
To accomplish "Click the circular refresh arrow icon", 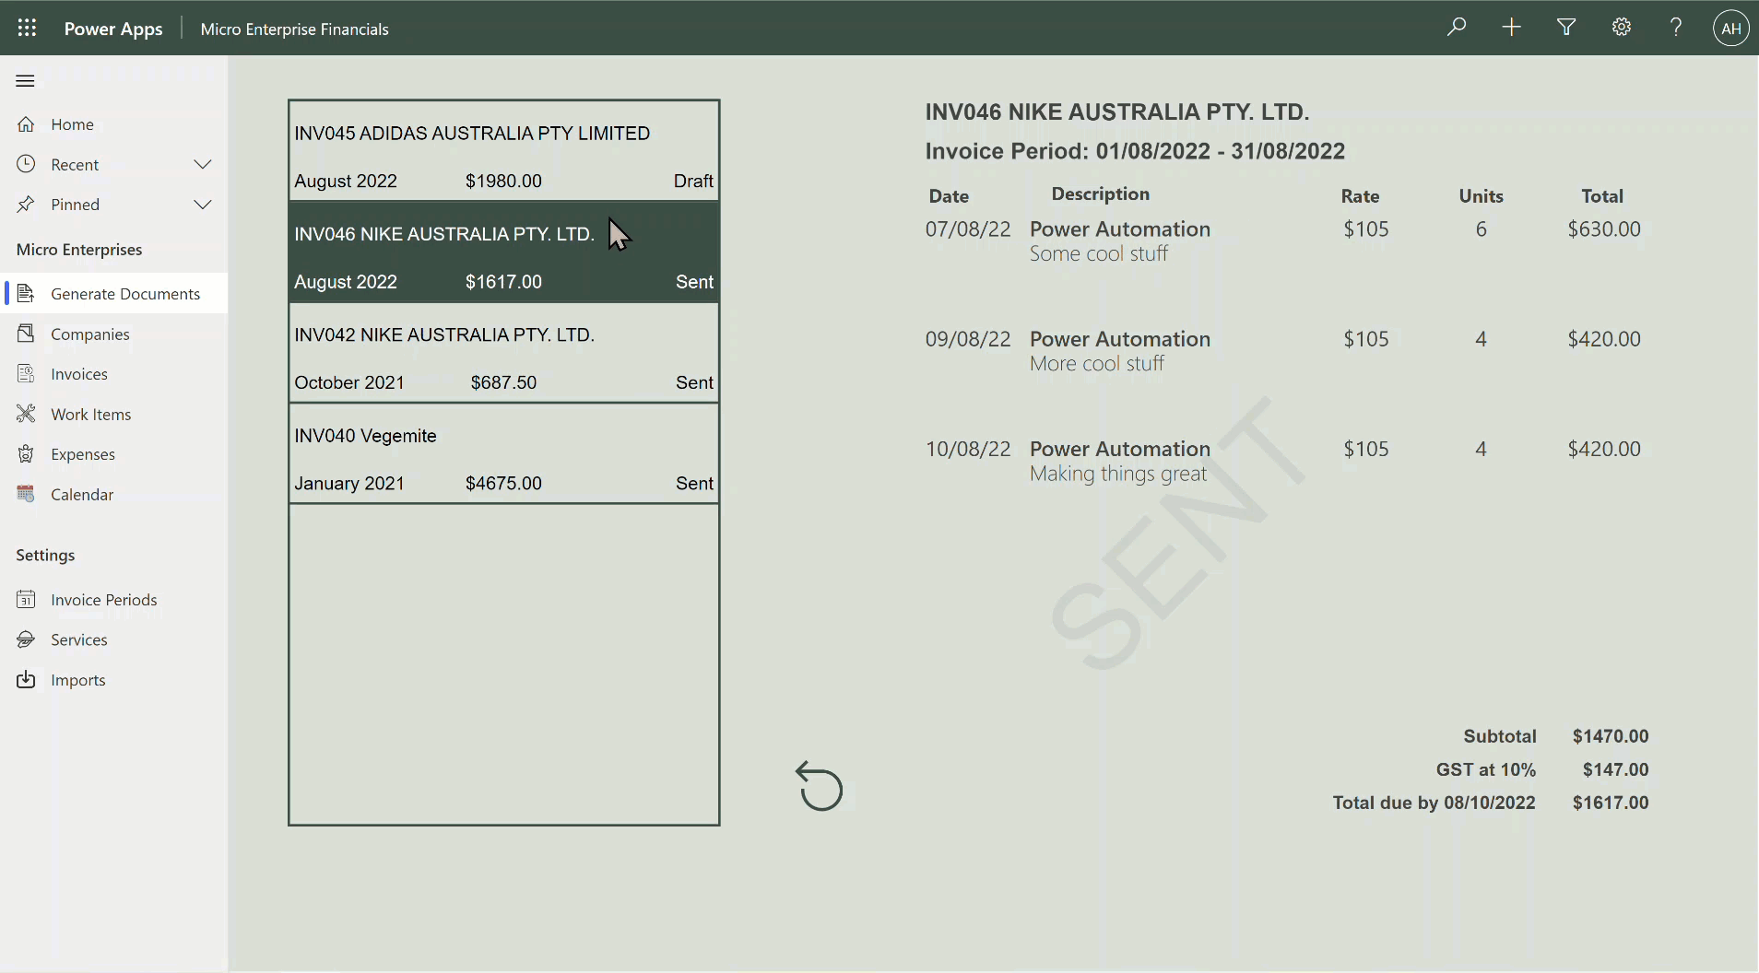I will (x=820, y=786).
